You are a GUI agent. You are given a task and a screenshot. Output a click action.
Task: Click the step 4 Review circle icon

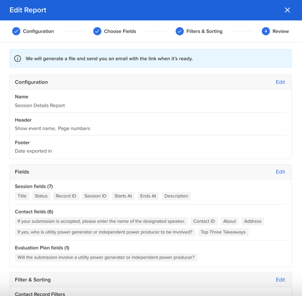(265, 31)
